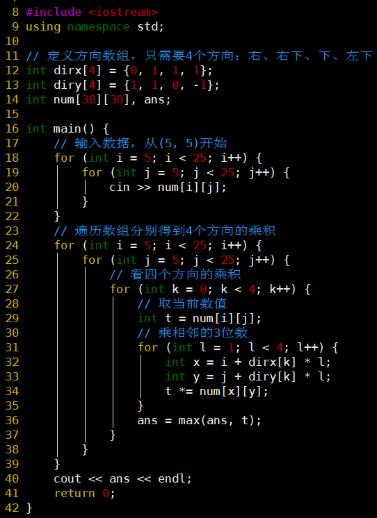Screen dimensions: 377x518
Task: Click line number 23 in gutter
Action: point(13,231)
